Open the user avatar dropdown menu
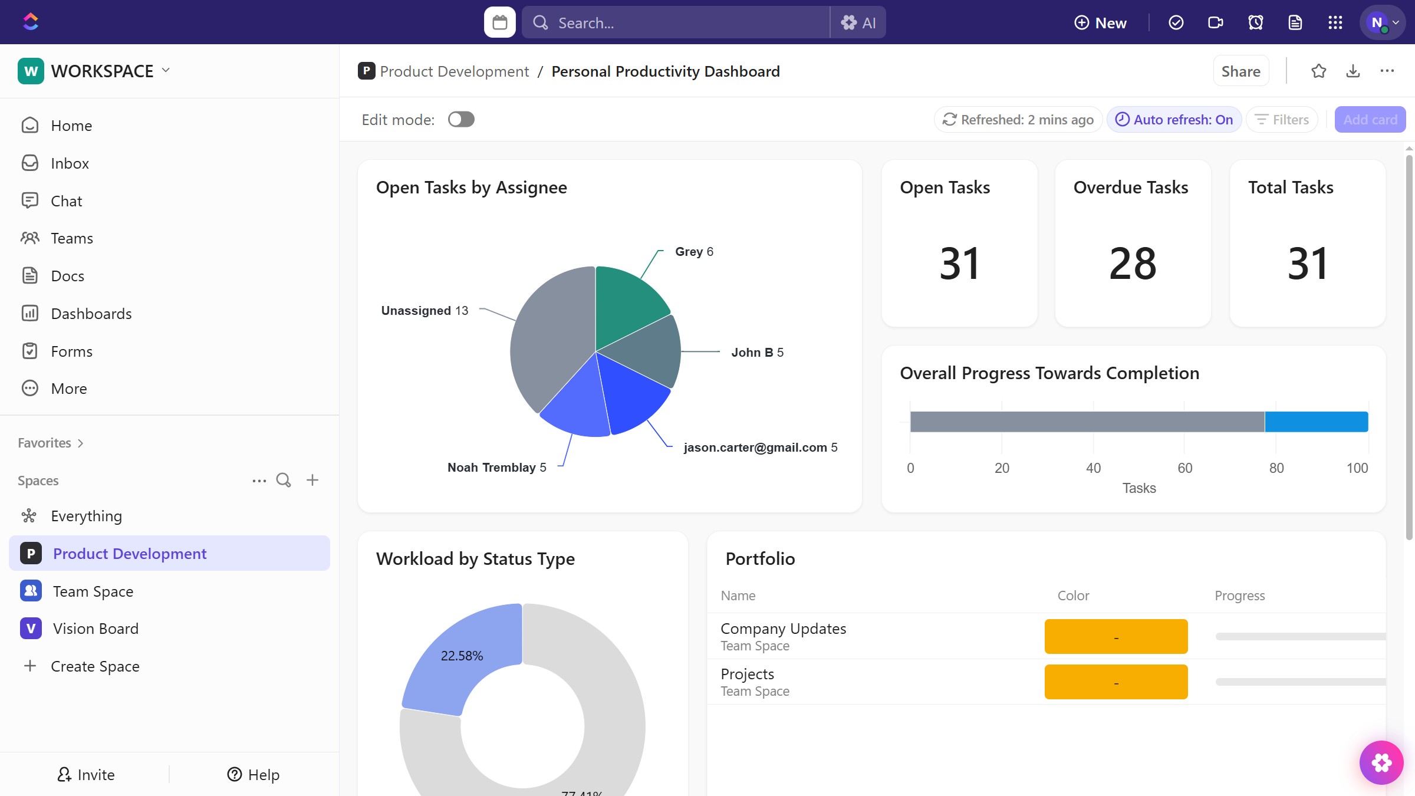Image resolution: width=1415 pixels, height=796 pixels. pyautogui.click(x=1383, y=22)
